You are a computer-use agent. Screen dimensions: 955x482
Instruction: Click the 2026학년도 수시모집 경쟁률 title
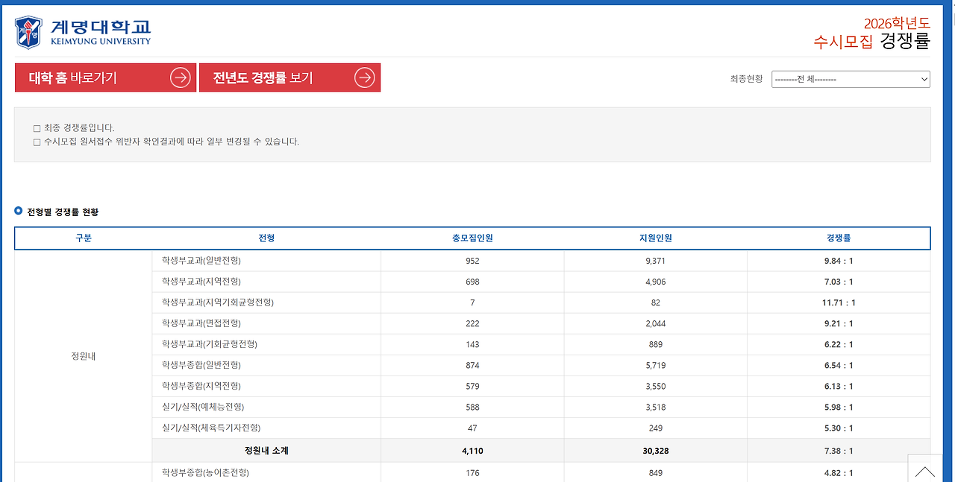(x=872, y=33)
